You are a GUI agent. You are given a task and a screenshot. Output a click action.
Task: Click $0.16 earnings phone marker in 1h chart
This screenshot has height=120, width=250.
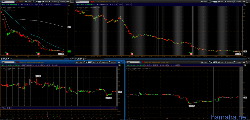click(x=191, y=54)
